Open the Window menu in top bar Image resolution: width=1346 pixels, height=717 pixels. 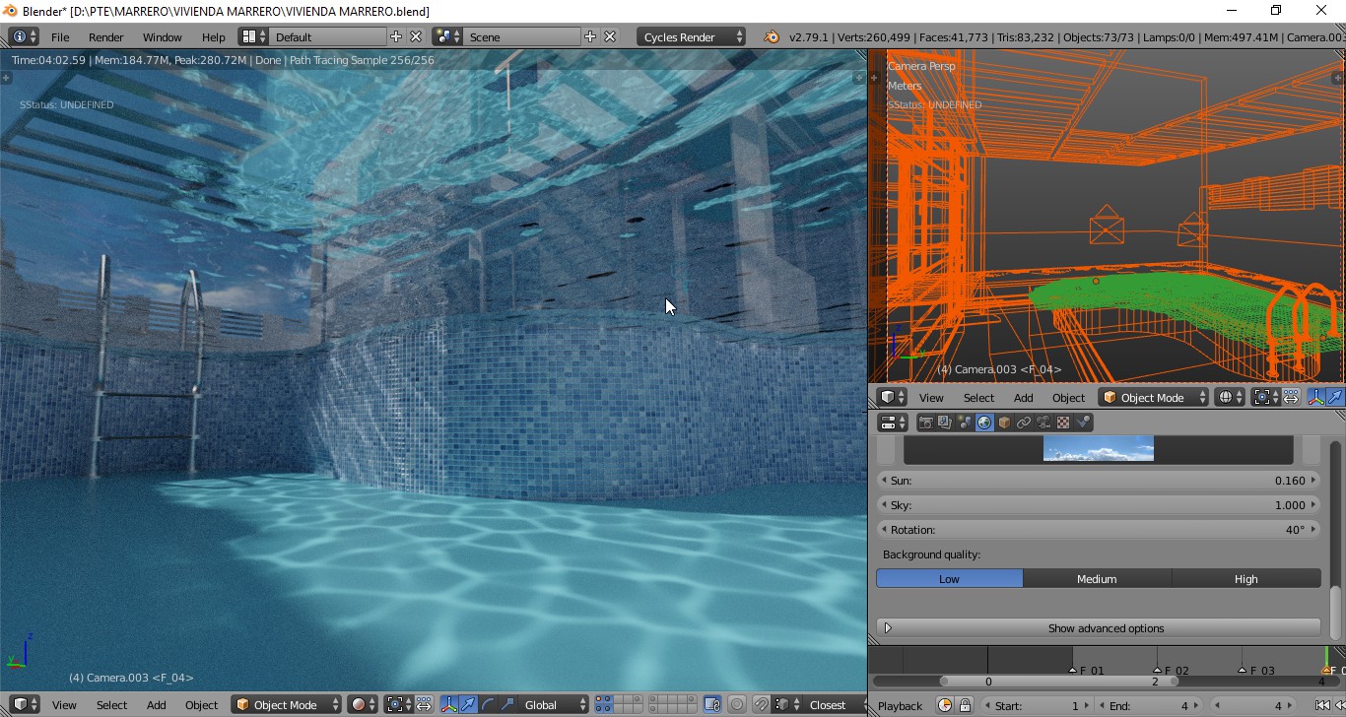point(162,36)
